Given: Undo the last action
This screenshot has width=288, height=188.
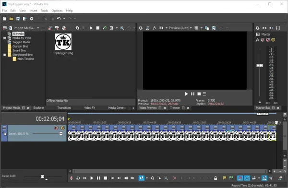Looking at the screenshot, I should pos(59,19).
